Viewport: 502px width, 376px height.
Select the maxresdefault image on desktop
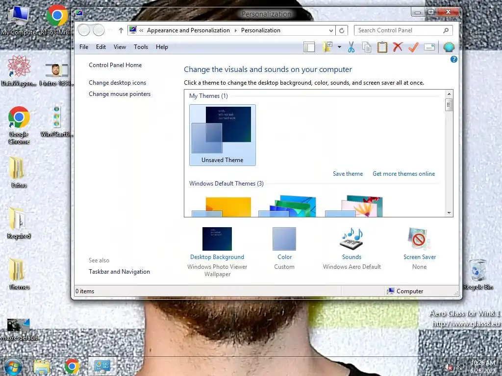(19, 329)
